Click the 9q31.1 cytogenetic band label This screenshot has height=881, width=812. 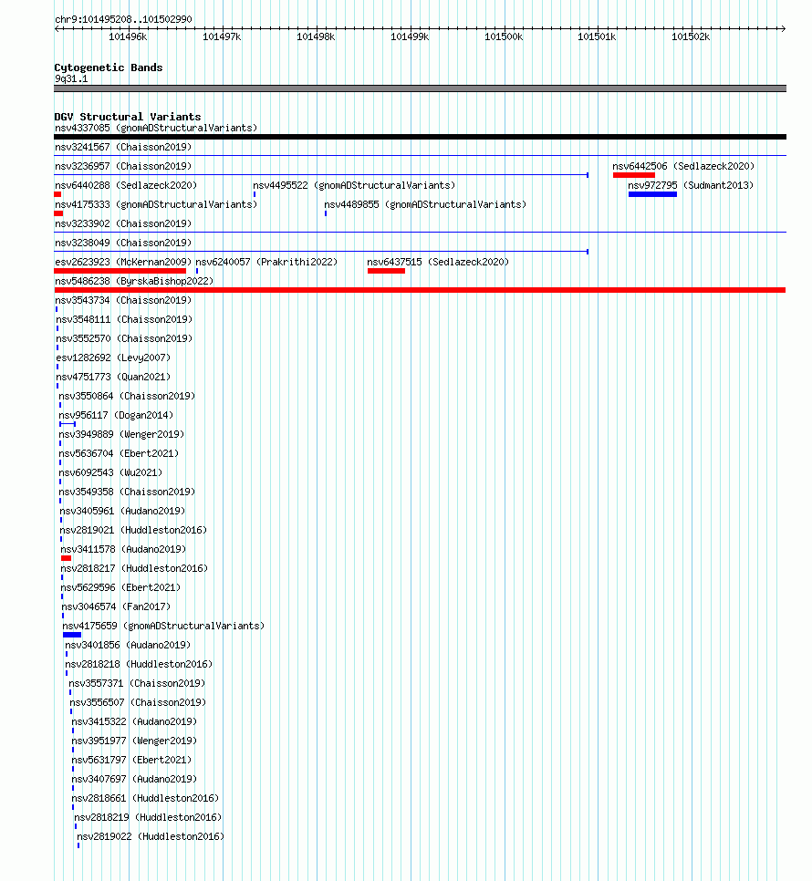point(71,78)
